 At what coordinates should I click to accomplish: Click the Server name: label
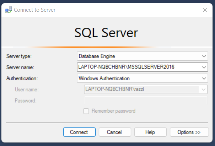point(20,67)
